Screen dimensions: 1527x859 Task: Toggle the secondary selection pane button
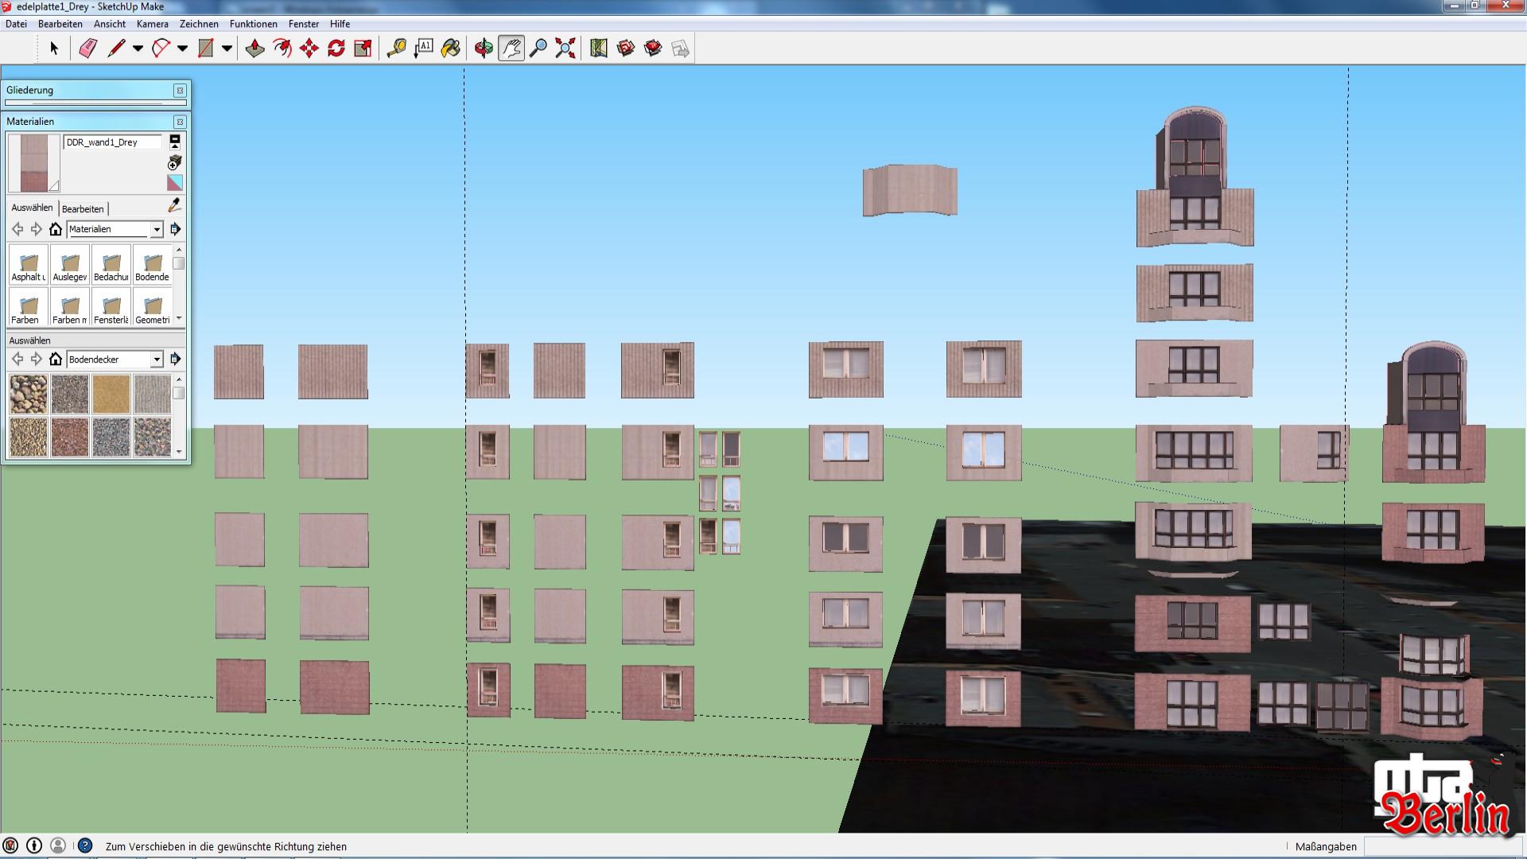coord(175,141)
